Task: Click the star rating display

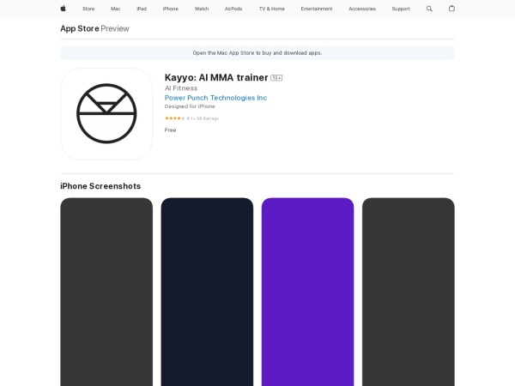Action: 174,118
